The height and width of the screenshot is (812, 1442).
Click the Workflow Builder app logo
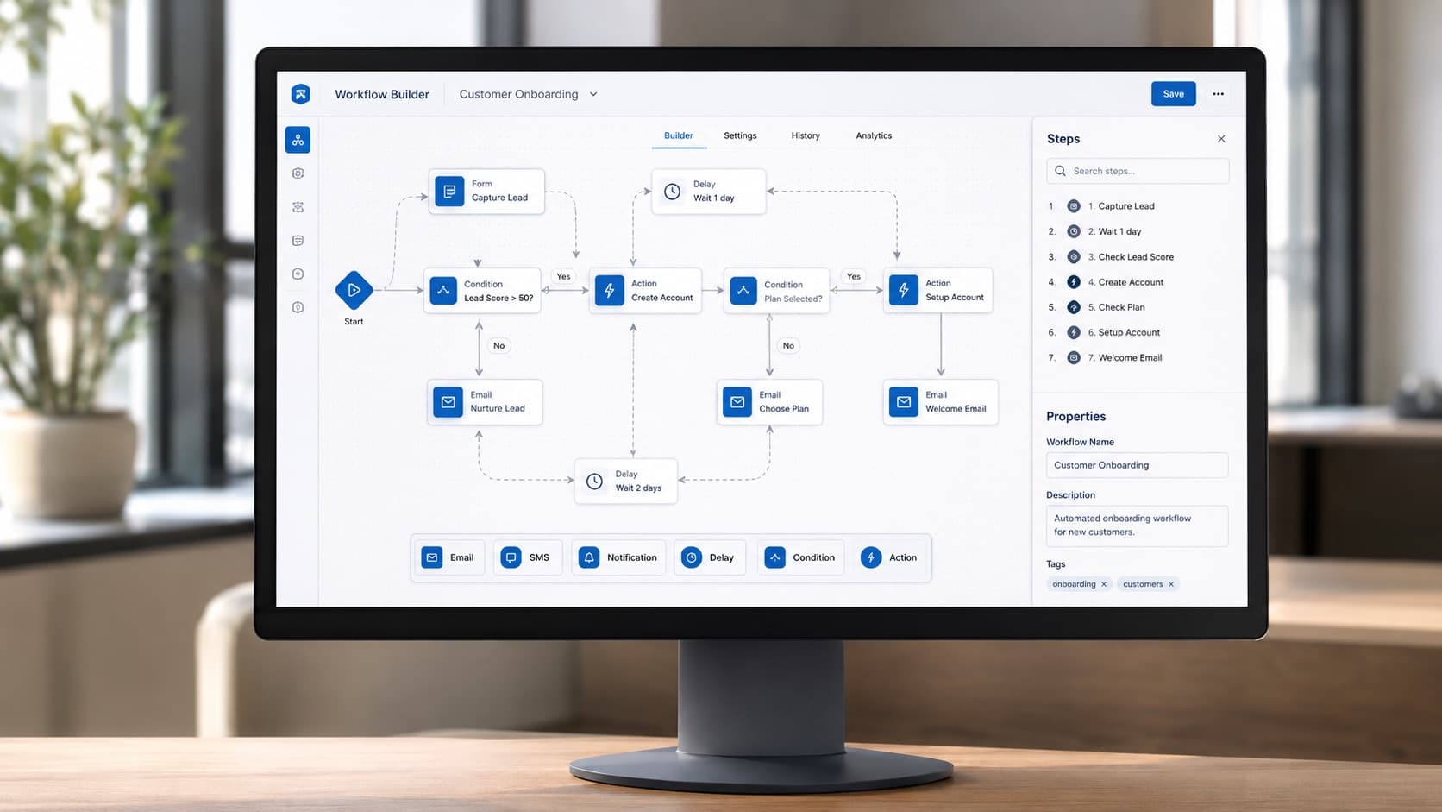[300, 94]
